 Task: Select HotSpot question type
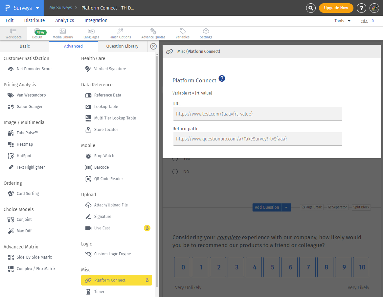pyautogui.click(x=19, y=156)
